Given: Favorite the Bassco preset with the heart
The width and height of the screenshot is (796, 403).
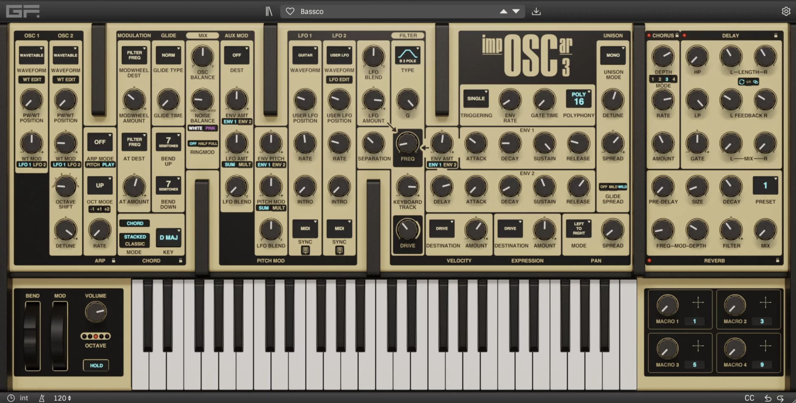Looking at the screenshot, I should tap(290, 11).
